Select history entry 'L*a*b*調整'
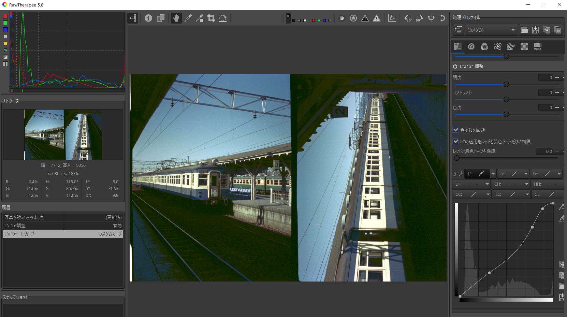567x317 pixels. coord(63,226)
